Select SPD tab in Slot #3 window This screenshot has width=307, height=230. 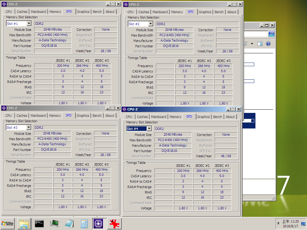[x=69, y=115]
